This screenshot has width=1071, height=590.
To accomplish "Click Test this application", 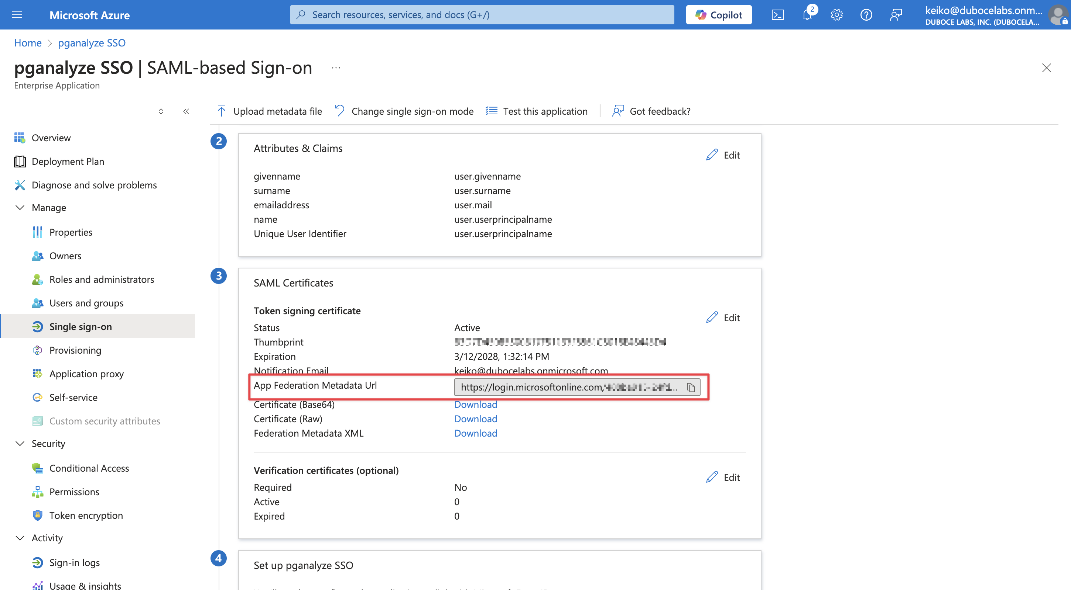I will click(536, 111).
